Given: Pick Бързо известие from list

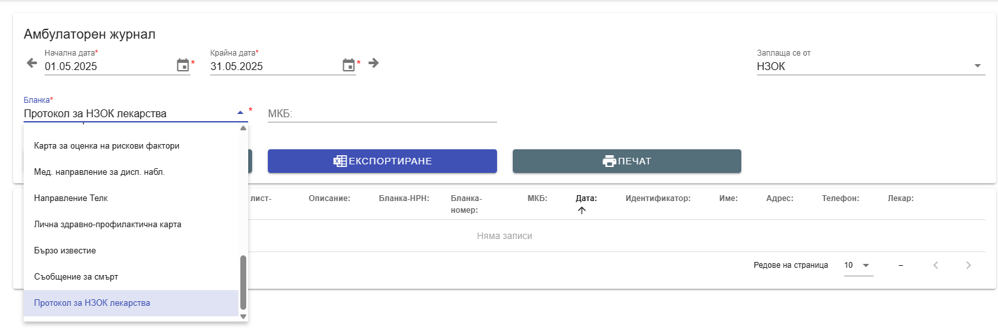Looking at the screenshot, I should pyautogui.click(x=131, y=250).
